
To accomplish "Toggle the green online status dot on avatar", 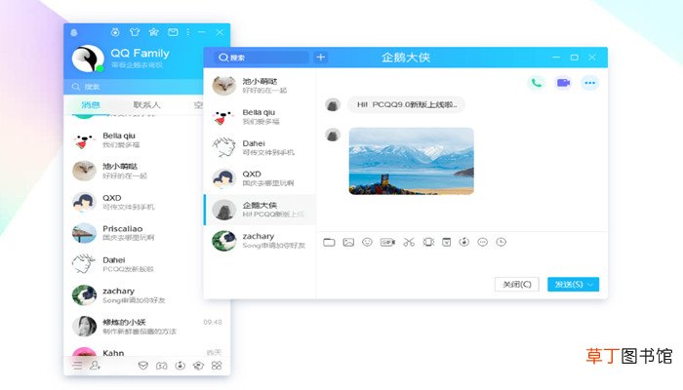I will (x=100, y=68).
